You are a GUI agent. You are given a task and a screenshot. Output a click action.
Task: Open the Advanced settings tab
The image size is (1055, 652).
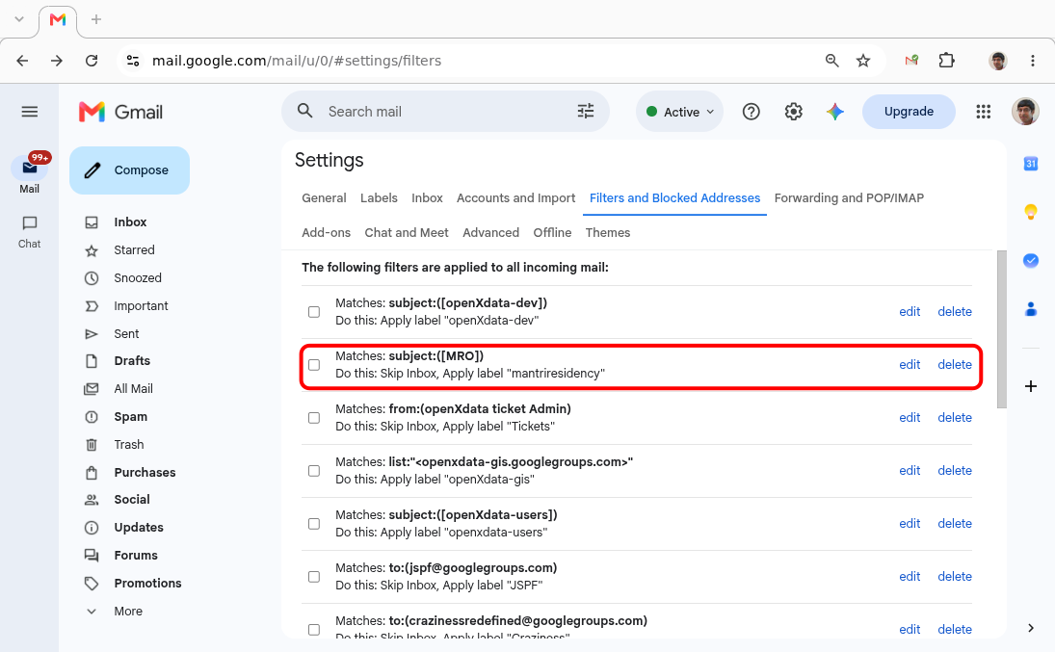pos(490,232)
